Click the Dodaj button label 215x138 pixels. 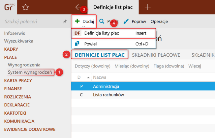click(x=88, y=21)
